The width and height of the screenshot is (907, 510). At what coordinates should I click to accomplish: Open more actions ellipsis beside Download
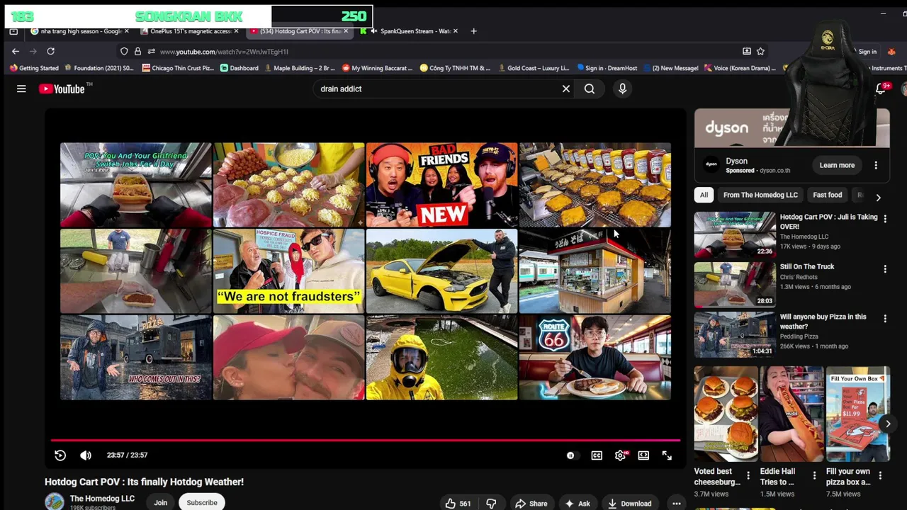tap(677, 504)
